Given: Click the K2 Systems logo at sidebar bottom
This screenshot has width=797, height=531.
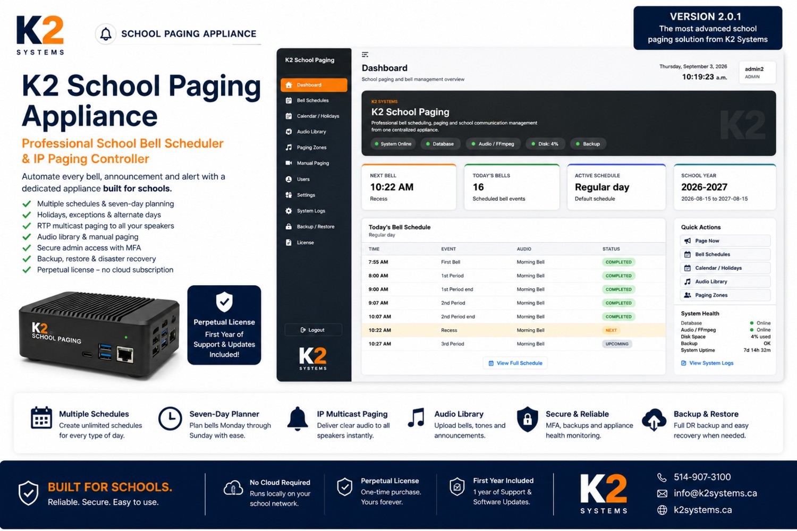Looking at the screenshot, I should click(313, 358).
